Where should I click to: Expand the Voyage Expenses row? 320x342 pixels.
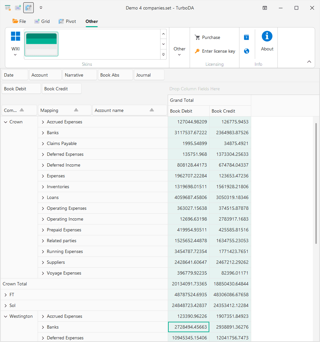click(43, 273)
